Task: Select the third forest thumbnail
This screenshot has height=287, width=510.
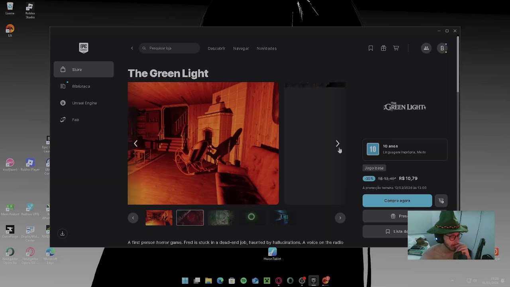Action: pyautogui.click(x=220, y=218)
